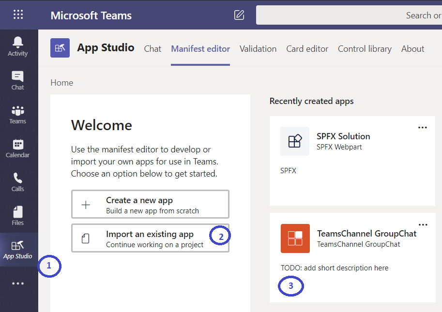Image resolution: width=442 pixels, height=312 pixels.
Task: Open the TeamsChannel GroupChat app title
Action: tap(366, 234)
